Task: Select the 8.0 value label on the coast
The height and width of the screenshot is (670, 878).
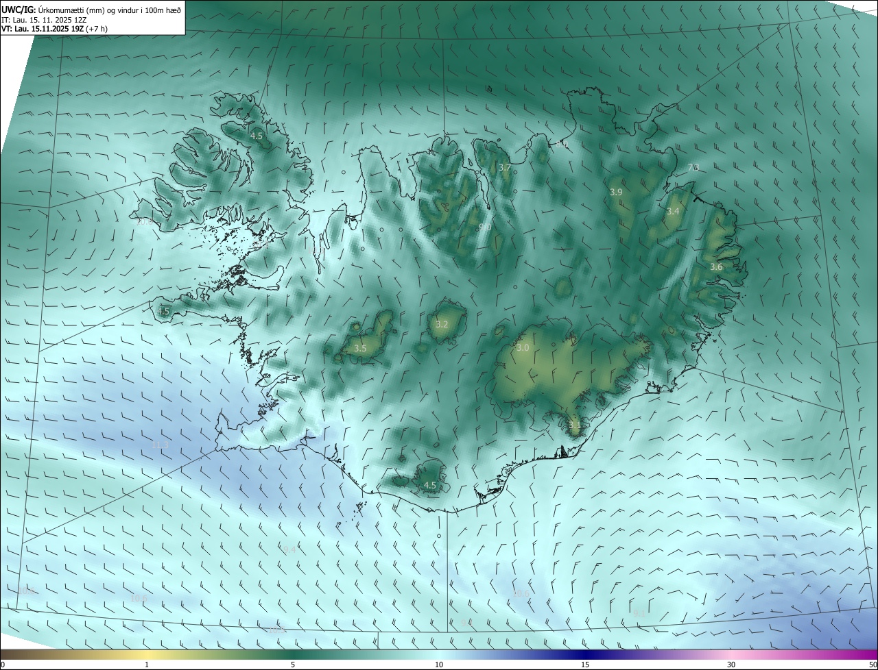Action: (562, 145)
